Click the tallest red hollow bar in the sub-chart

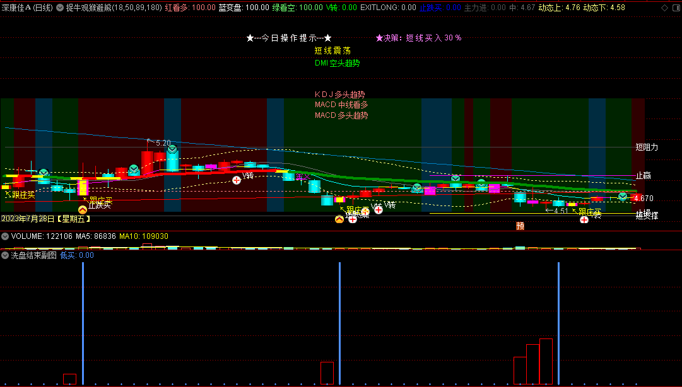pos(546,362)
